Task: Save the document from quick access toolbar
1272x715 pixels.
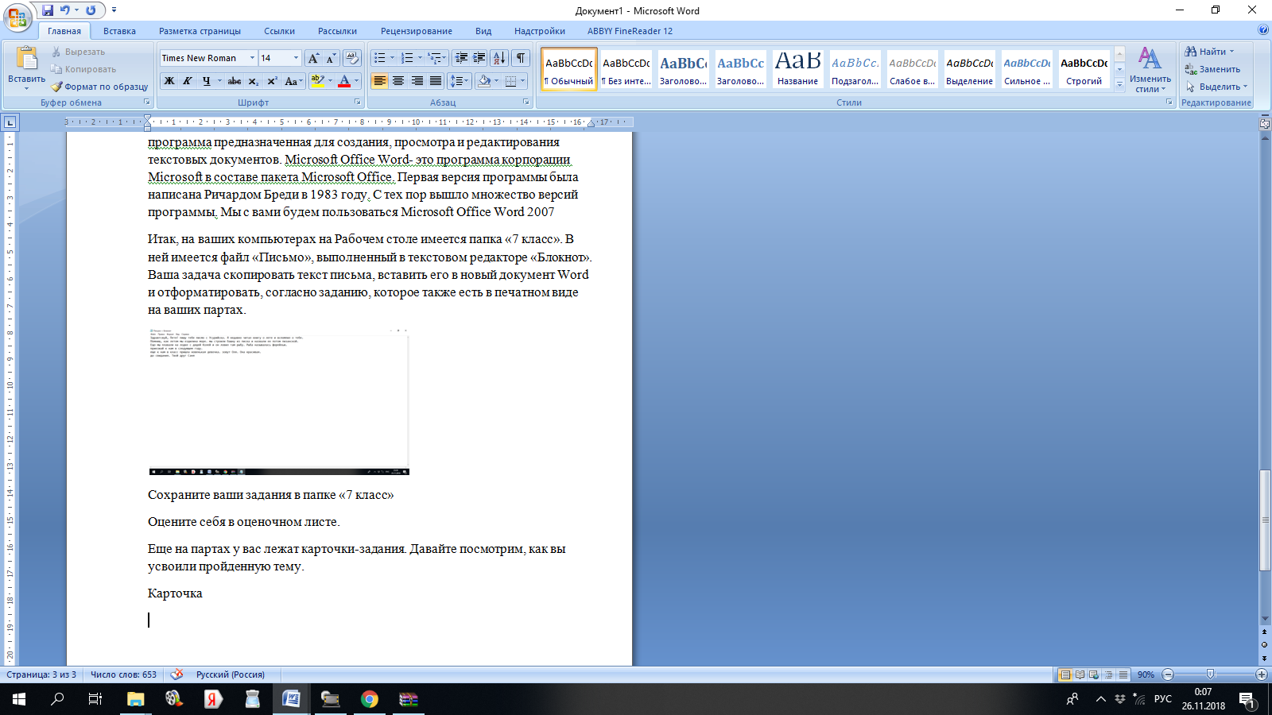Action: 48,10
